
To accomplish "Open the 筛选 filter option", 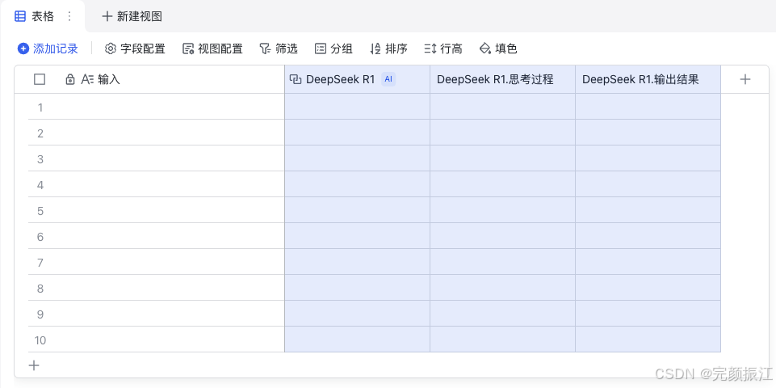I will pyautogui.click(x=279, y=48).
